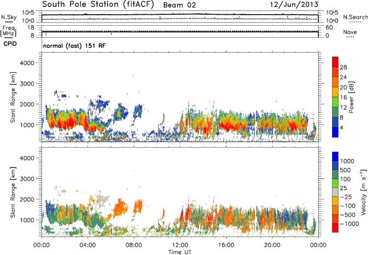Pick Velocity colorbar segment between 25 and 100

335,183
